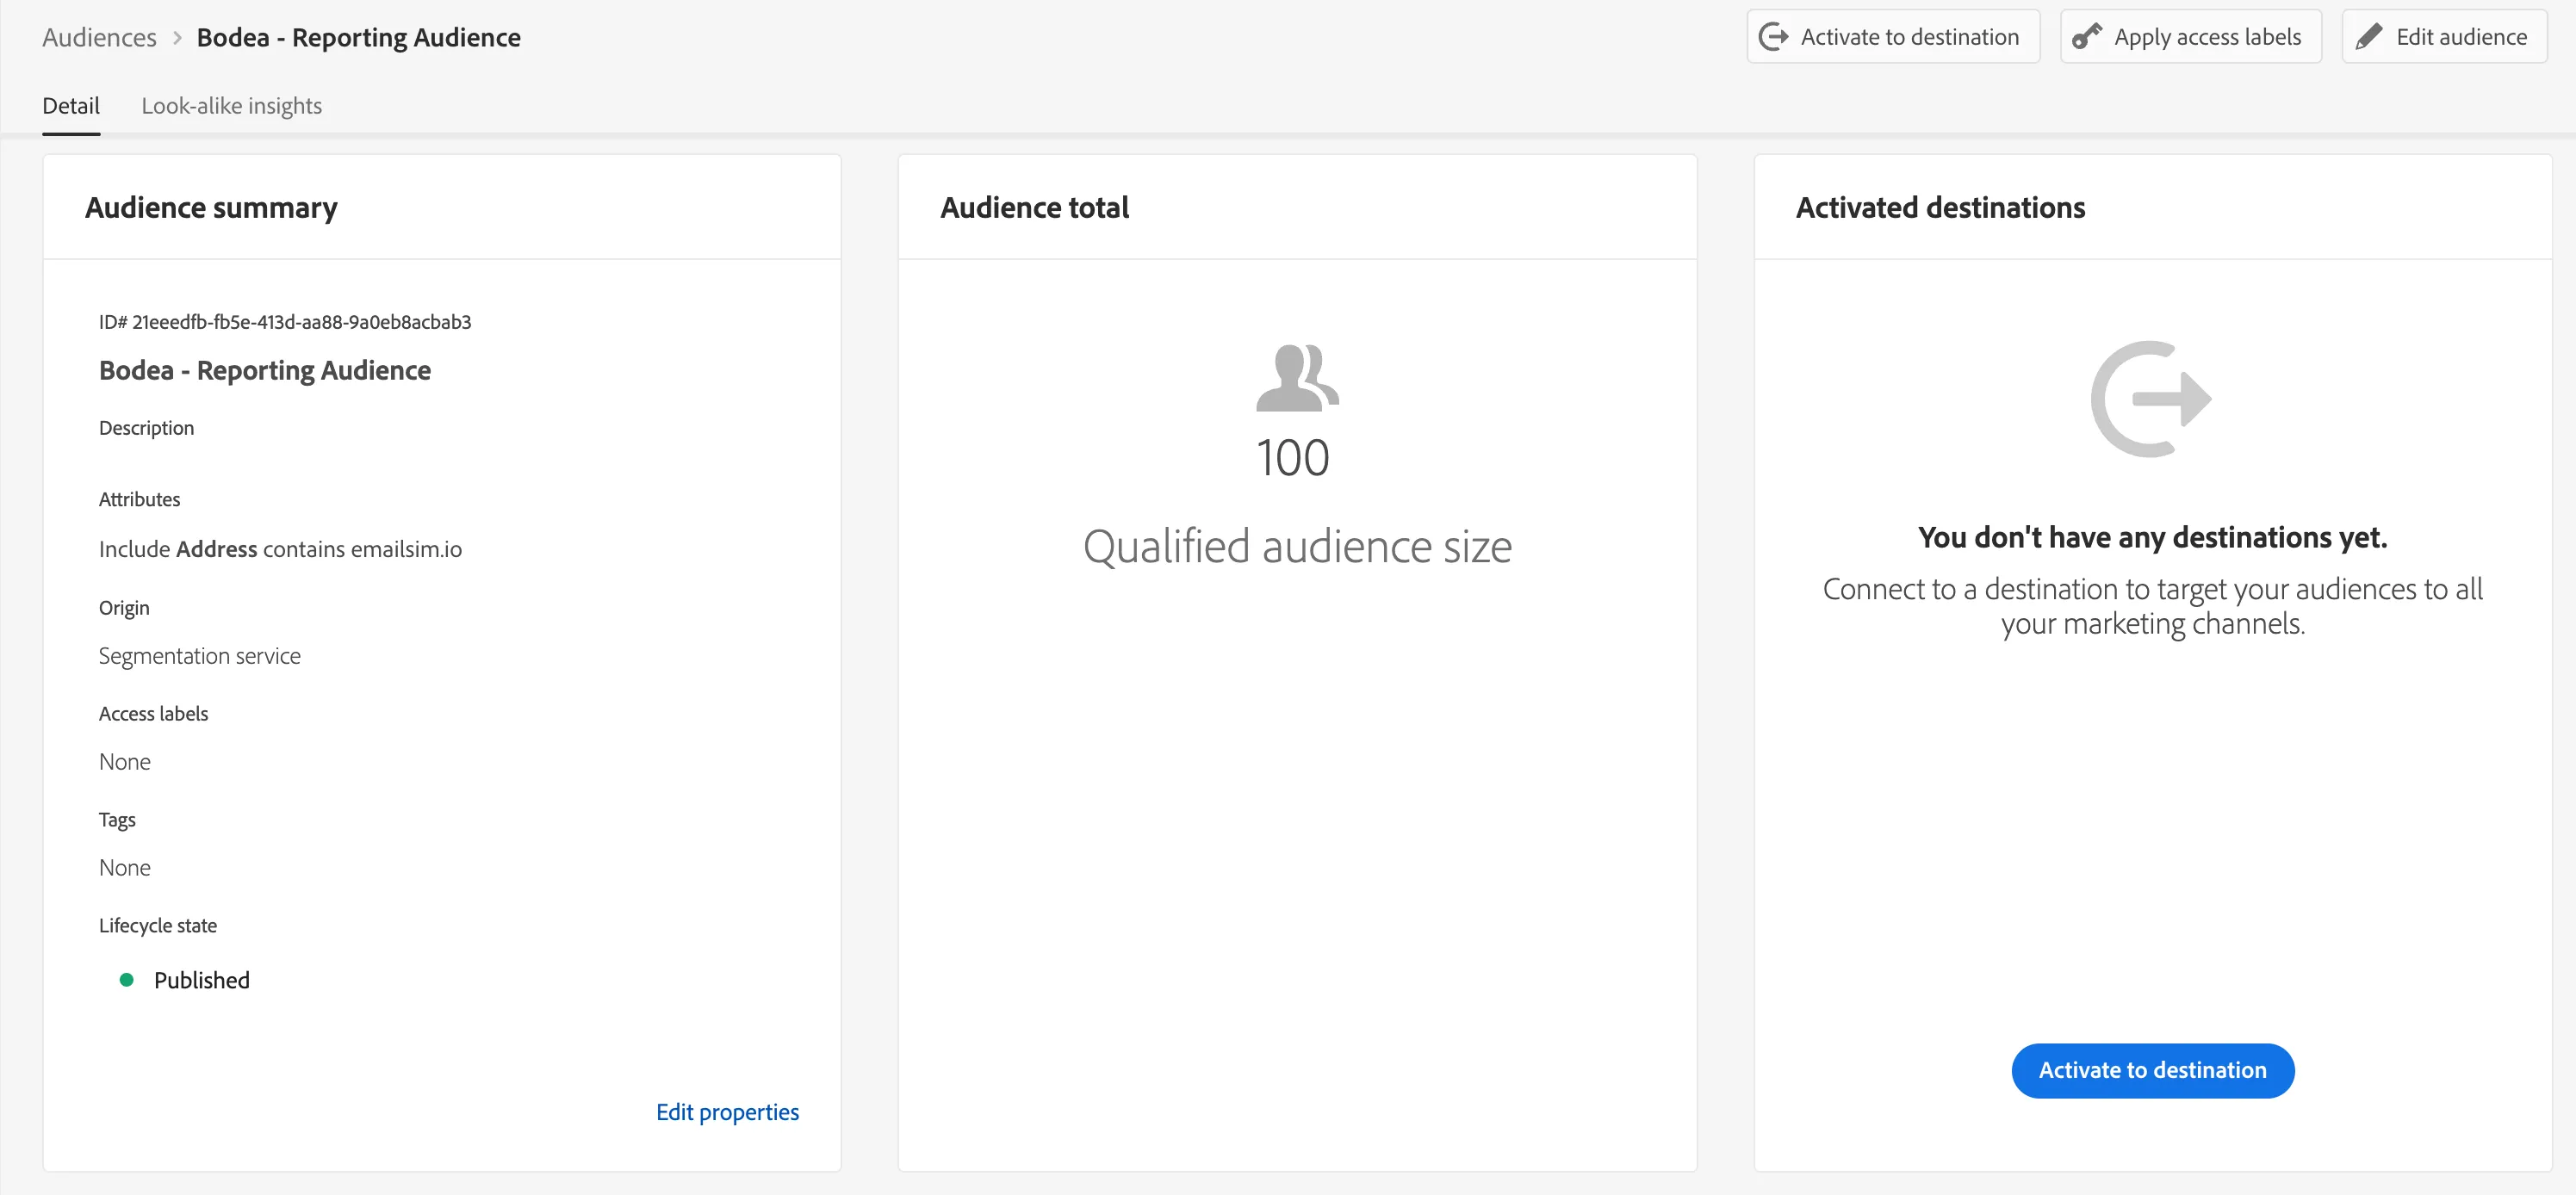Click the Audience summary heading
Screen dimensions: 2576x1195
click(211, 208)
